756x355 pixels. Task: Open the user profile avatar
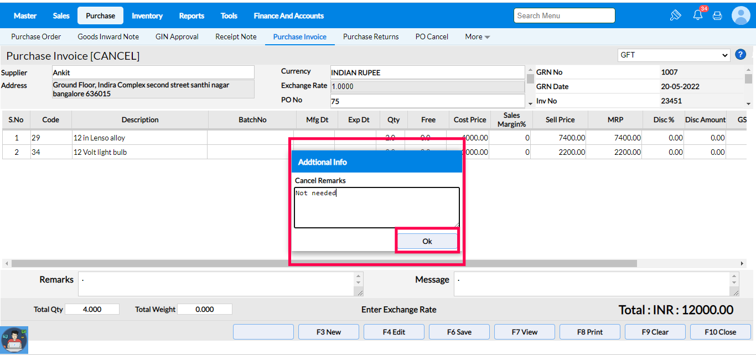(741, 15)
